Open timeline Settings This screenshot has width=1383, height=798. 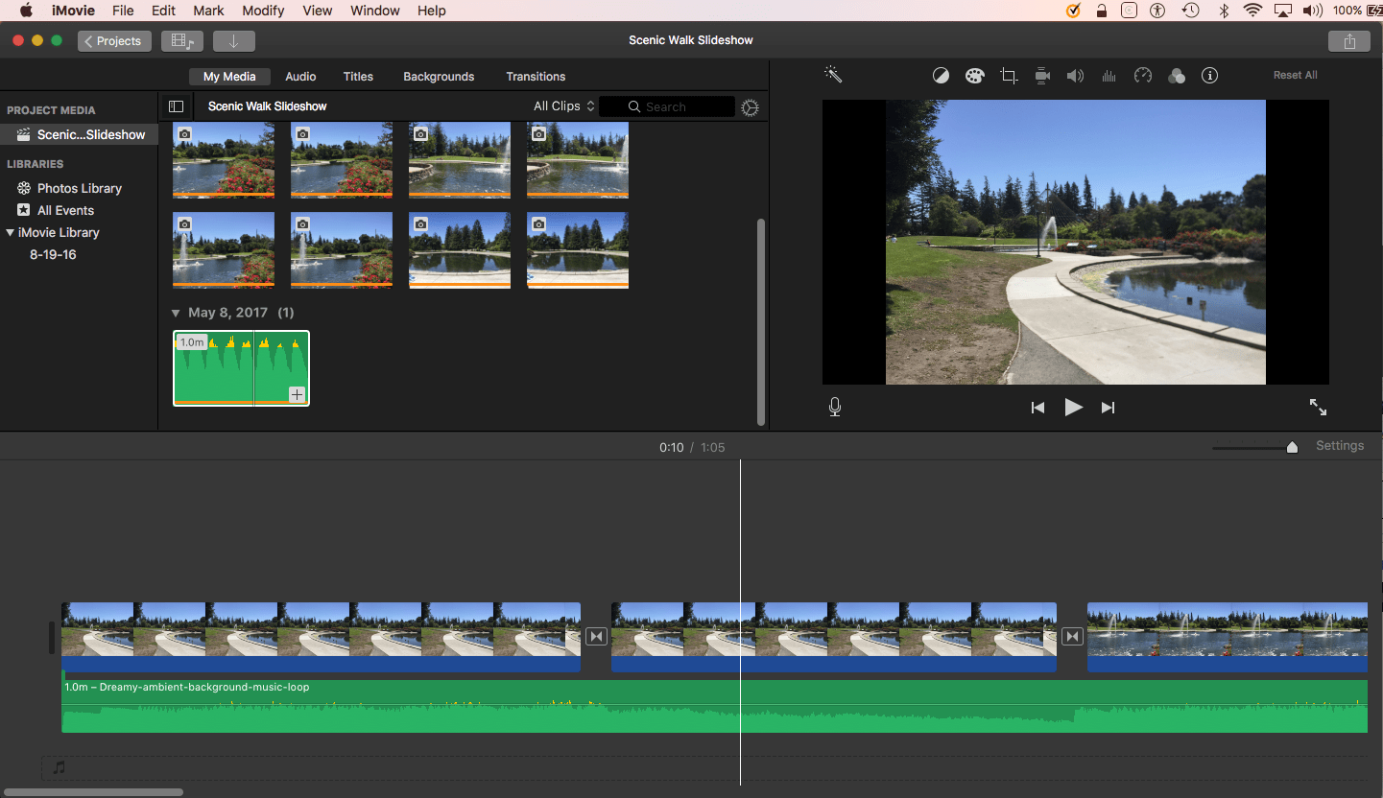coord(1339,446)
